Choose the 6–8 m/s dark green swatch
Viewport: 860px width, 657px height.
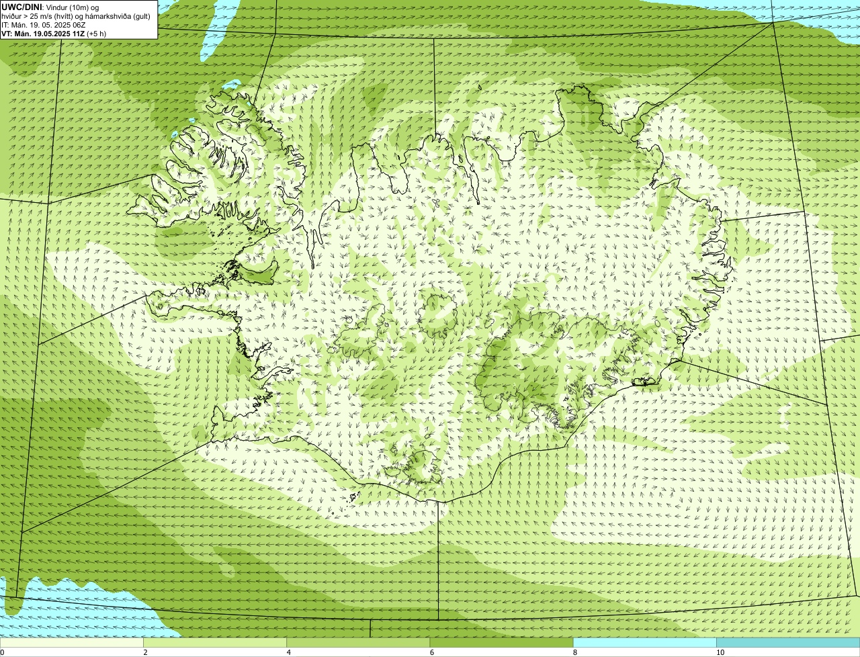(x=501, y=643)
